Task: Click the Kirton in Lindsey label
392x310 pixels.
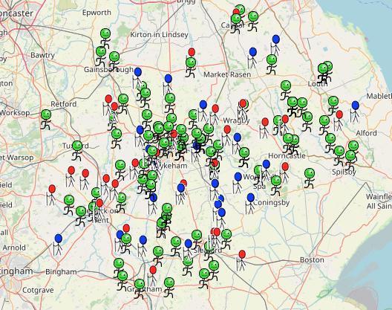Action: (159, 34)
